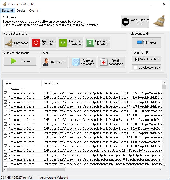Click the Deselecteer alles button text

[x=149, y=68]
